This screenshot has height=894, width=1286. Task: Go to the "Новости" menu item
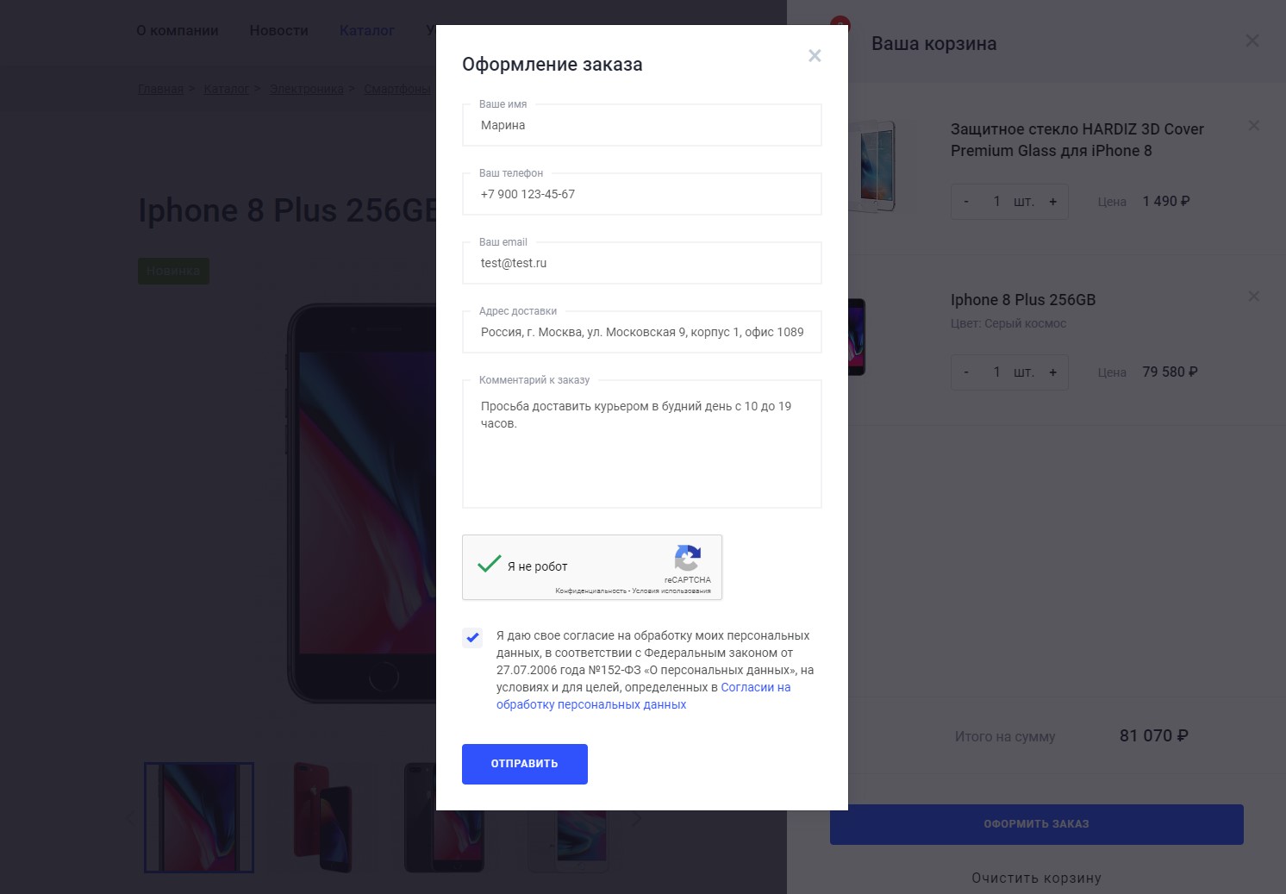click(x=278, y=31)
